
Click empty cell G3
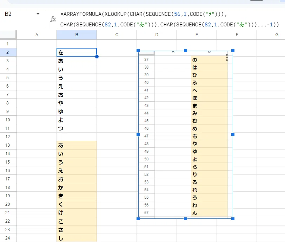(271, 61)
